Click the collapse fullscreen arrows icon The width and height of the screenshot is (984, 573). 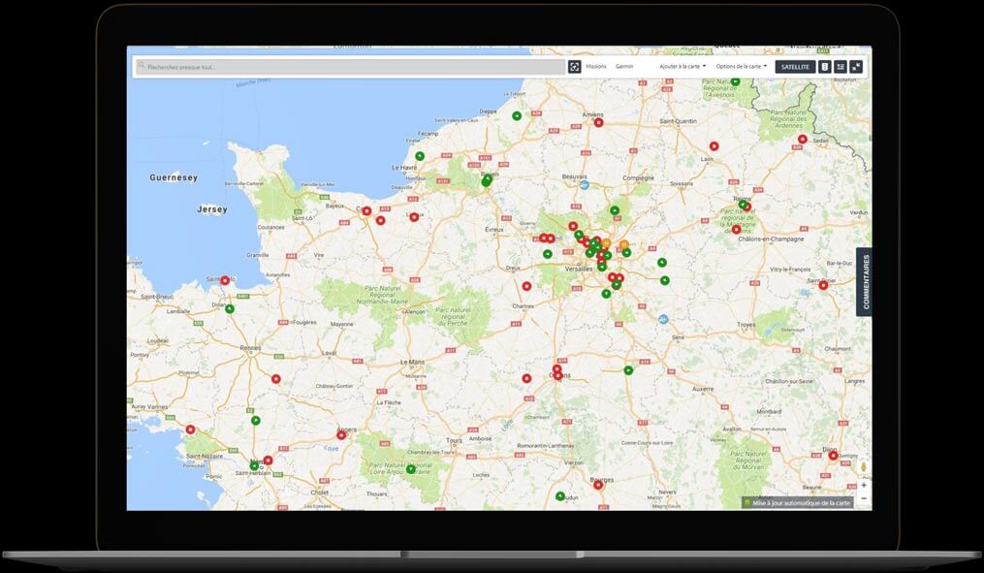[857, 67]
